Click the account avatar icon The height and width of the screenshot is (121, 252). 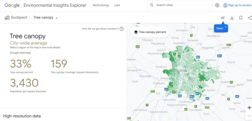pyautogui.click(x=225, y=5)
